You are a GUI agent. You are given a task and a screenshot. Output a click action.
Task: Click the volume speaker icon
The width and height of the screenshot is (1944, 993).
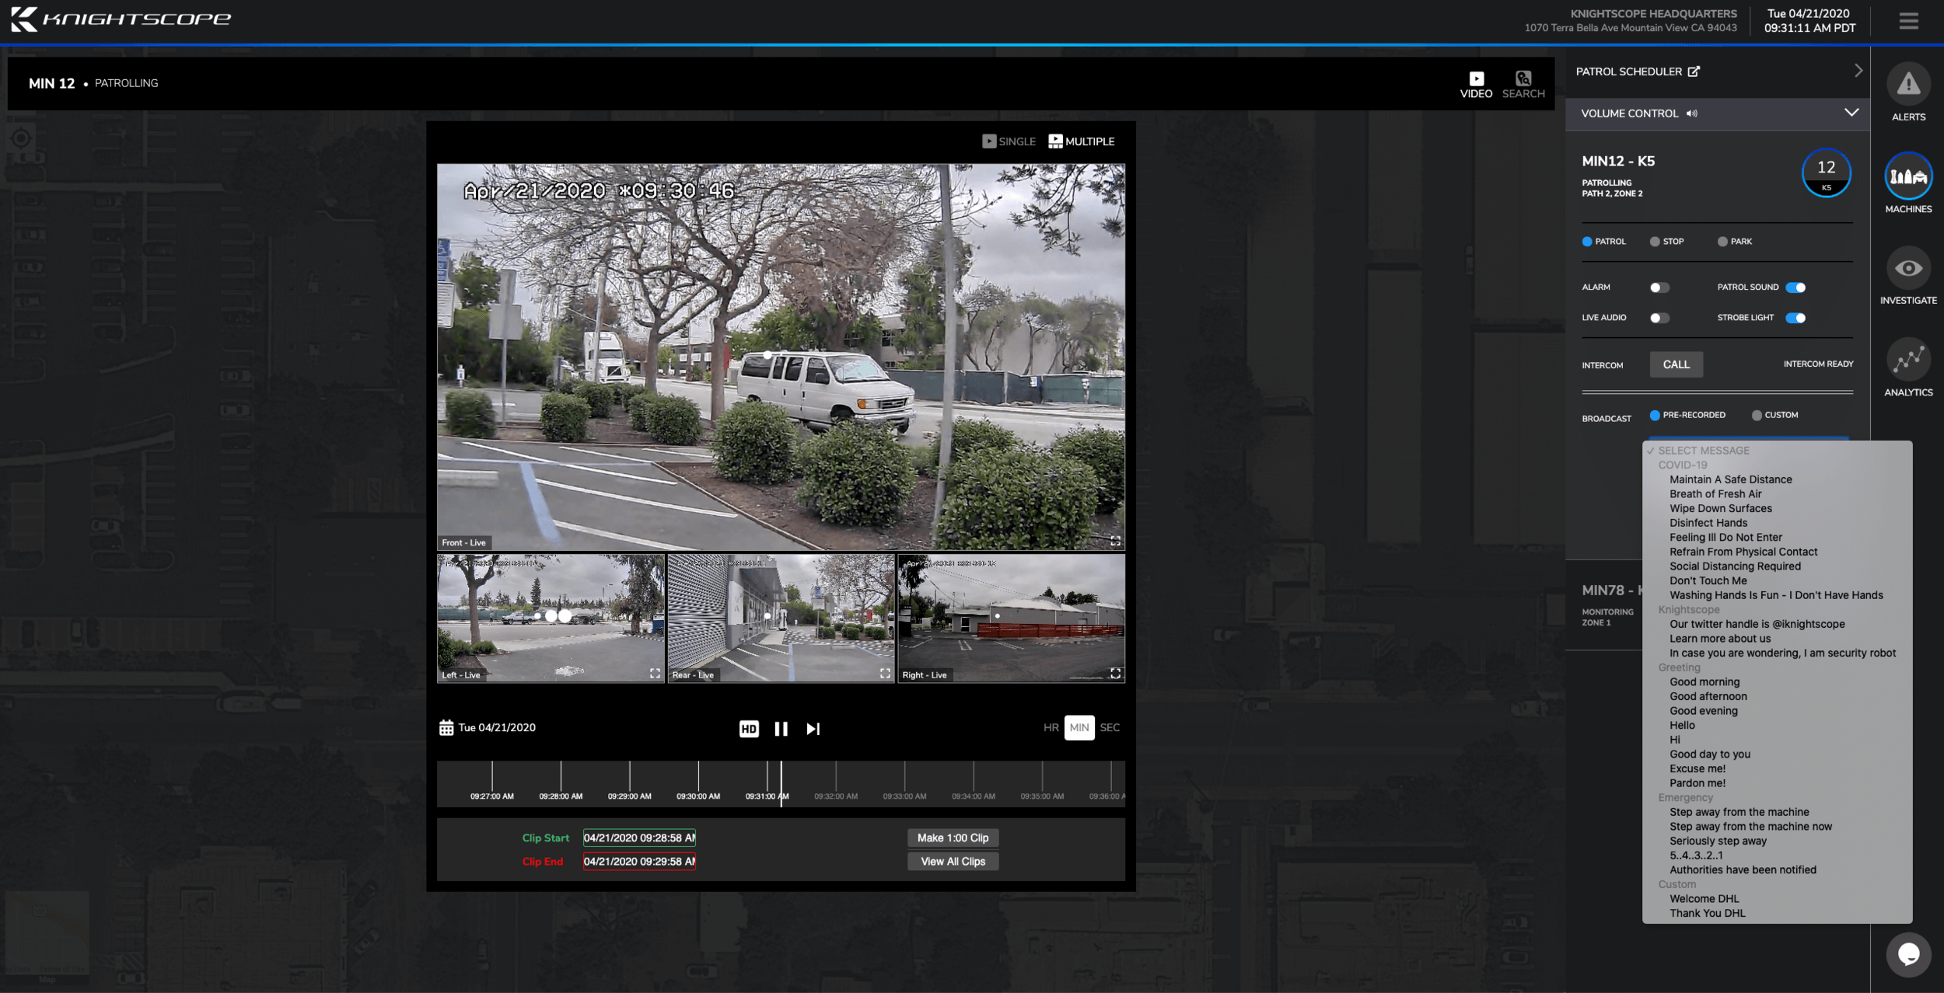(1692, 113)
